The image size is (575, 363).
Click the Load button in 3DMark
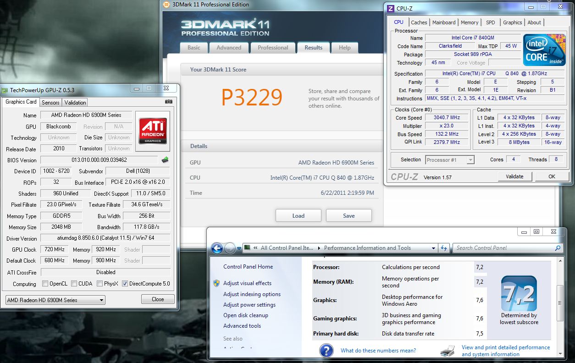coord(299,216)
